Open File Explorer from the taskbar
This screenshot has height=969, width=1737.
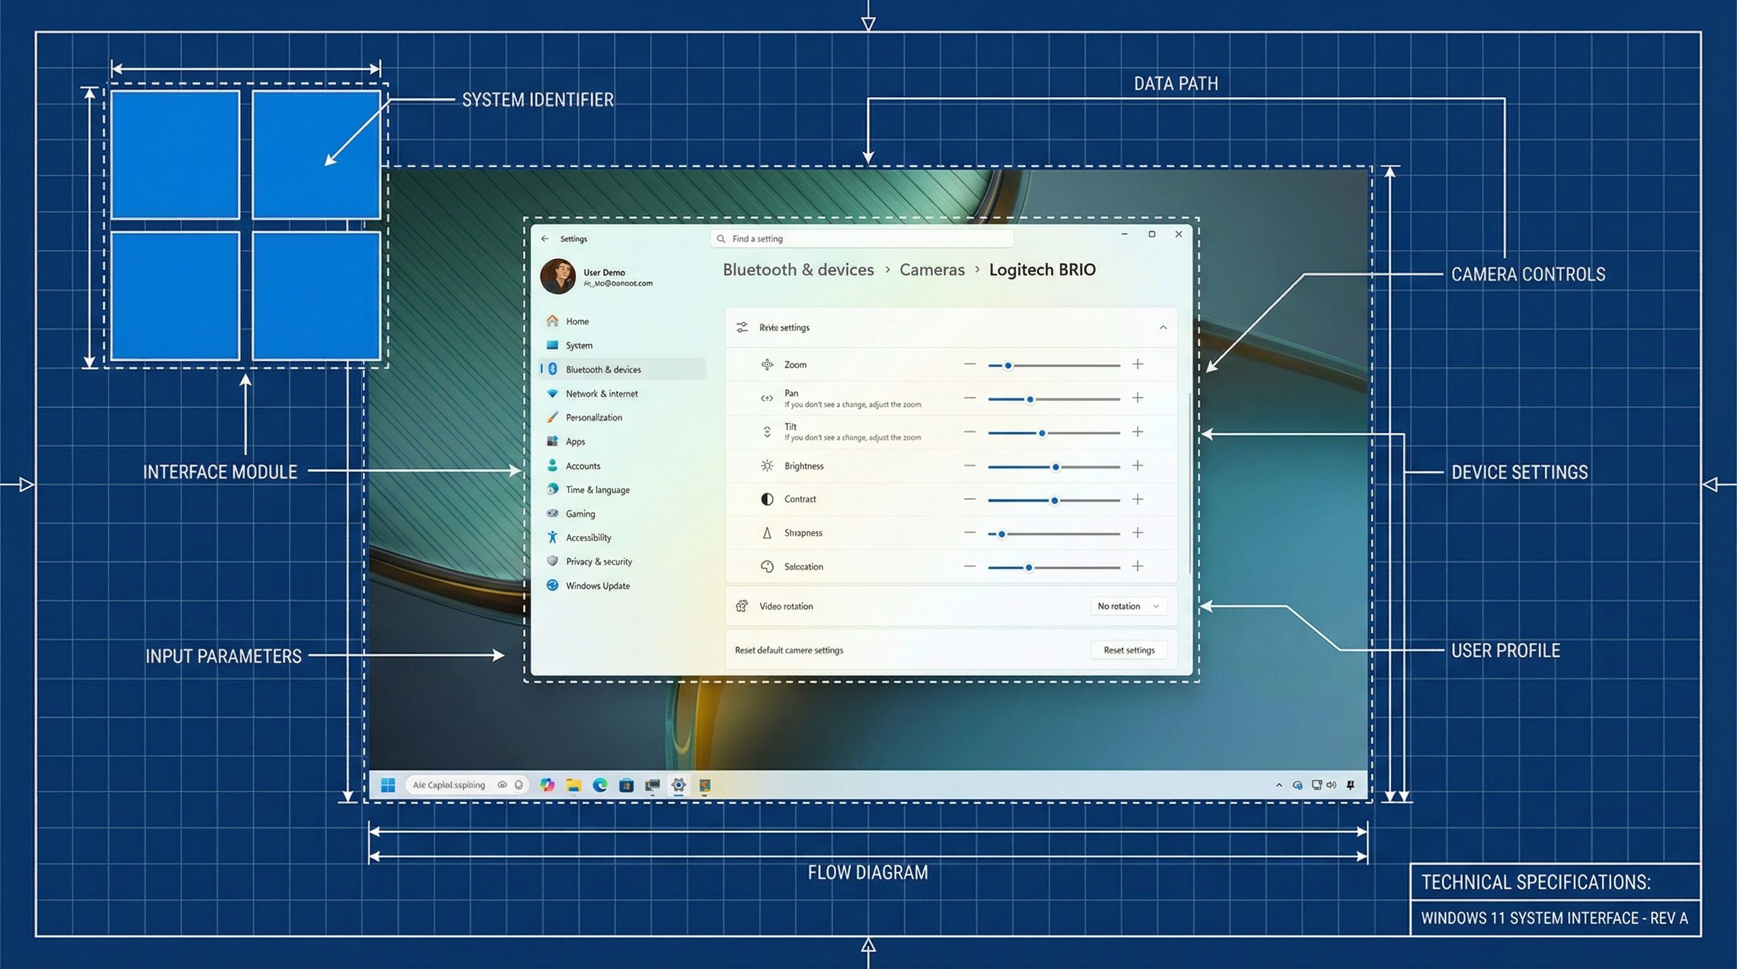tap(574, 785)
